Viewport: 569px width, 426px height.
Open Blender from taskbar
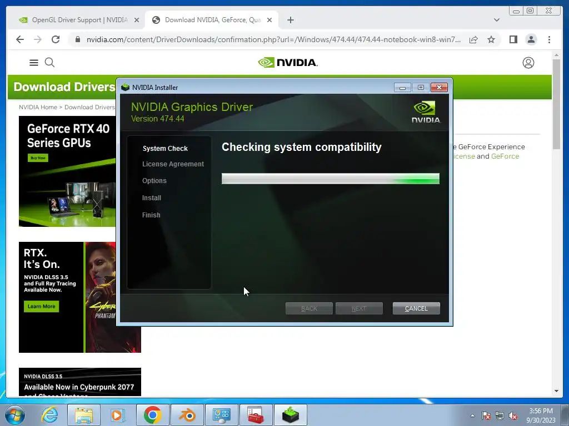(187, 415)
